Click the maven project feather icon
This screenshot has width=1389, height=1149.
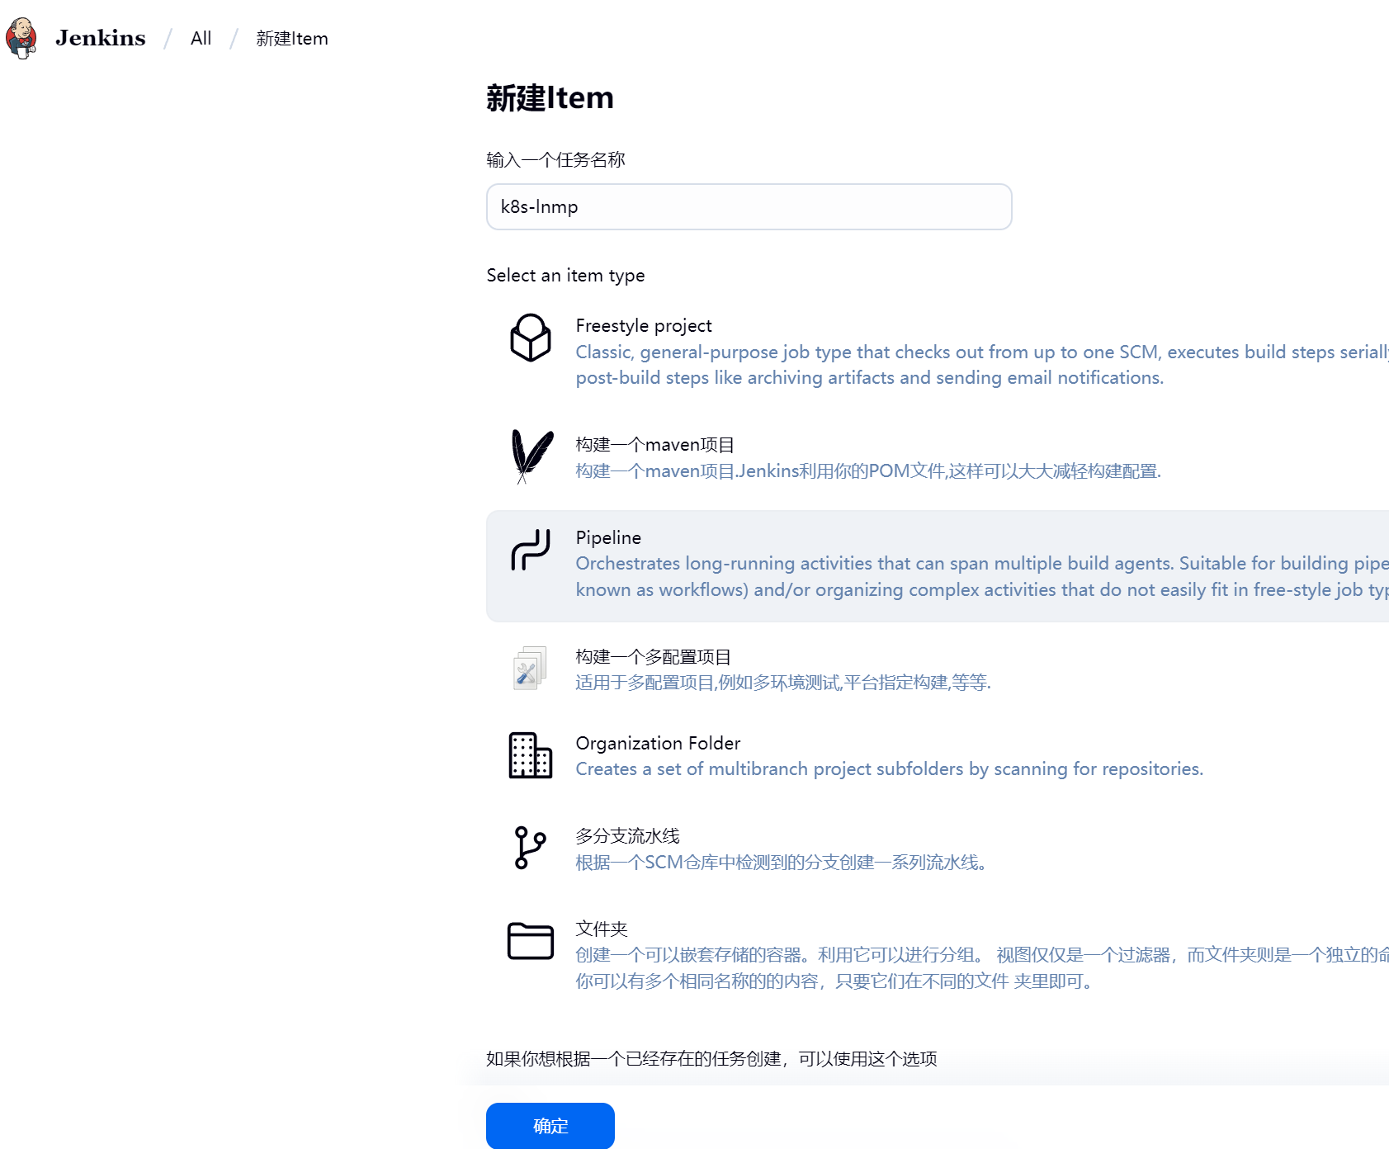click(x=531, y=456)
